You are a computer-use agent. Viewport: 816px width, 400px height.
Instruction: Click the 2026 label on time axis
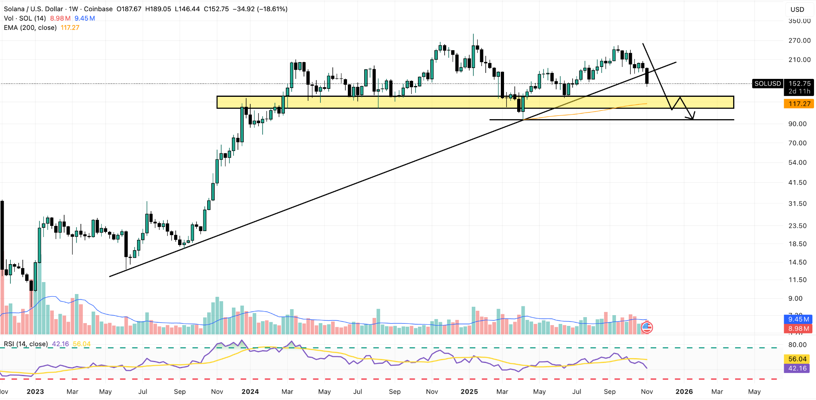point(684,392)
